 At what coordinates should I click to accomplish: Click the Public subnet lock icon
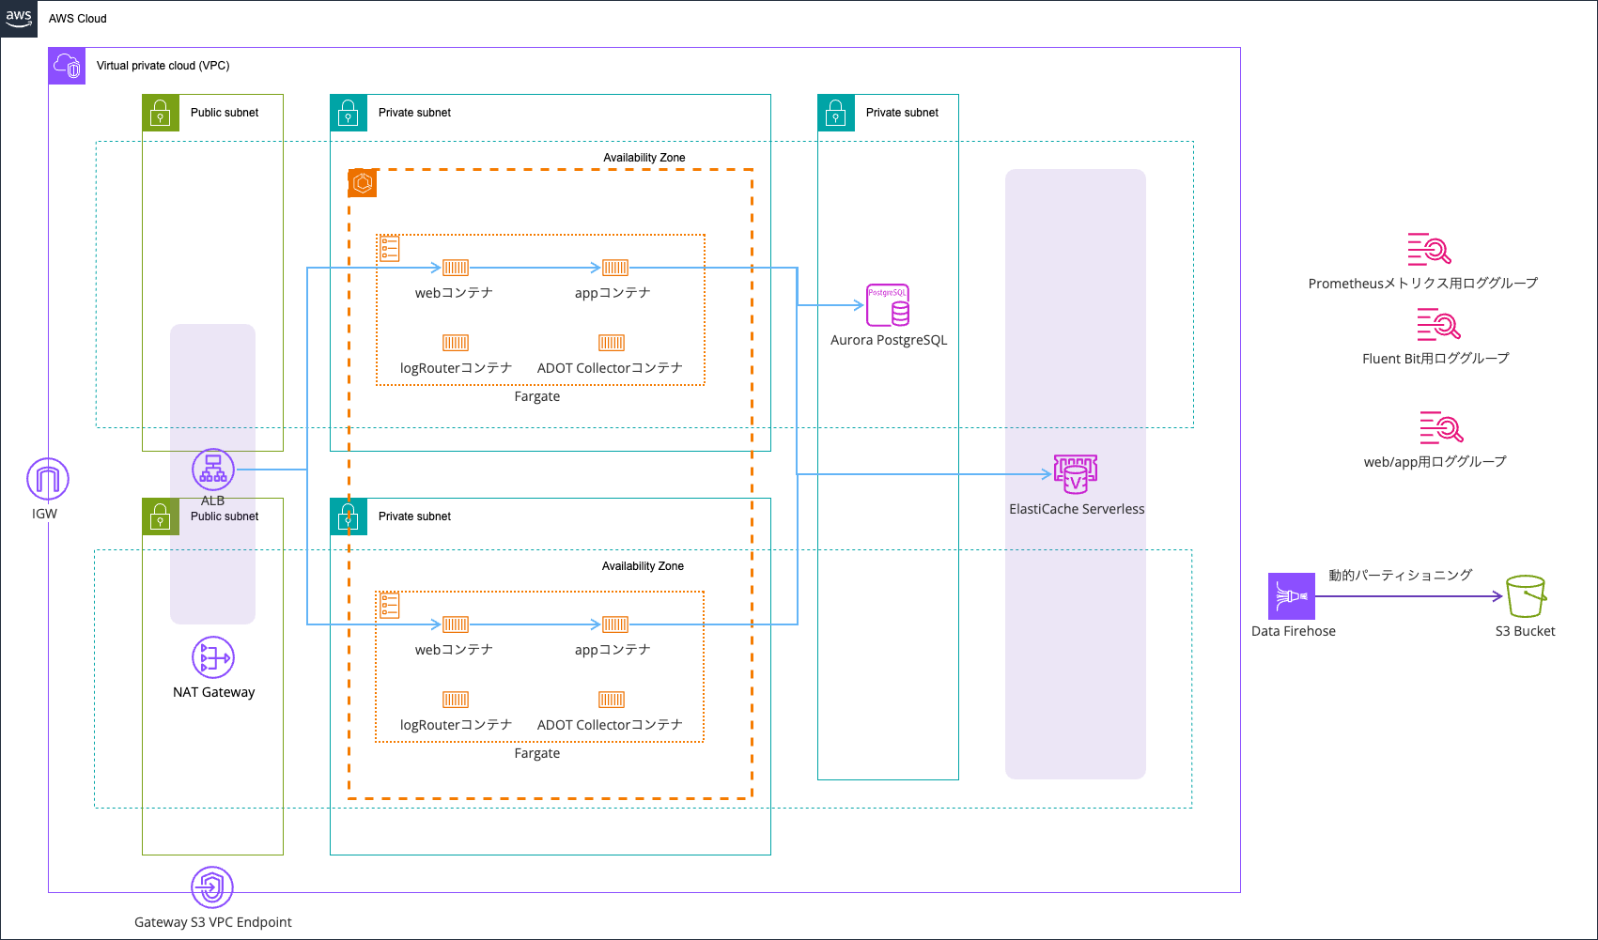pos(161,113)
